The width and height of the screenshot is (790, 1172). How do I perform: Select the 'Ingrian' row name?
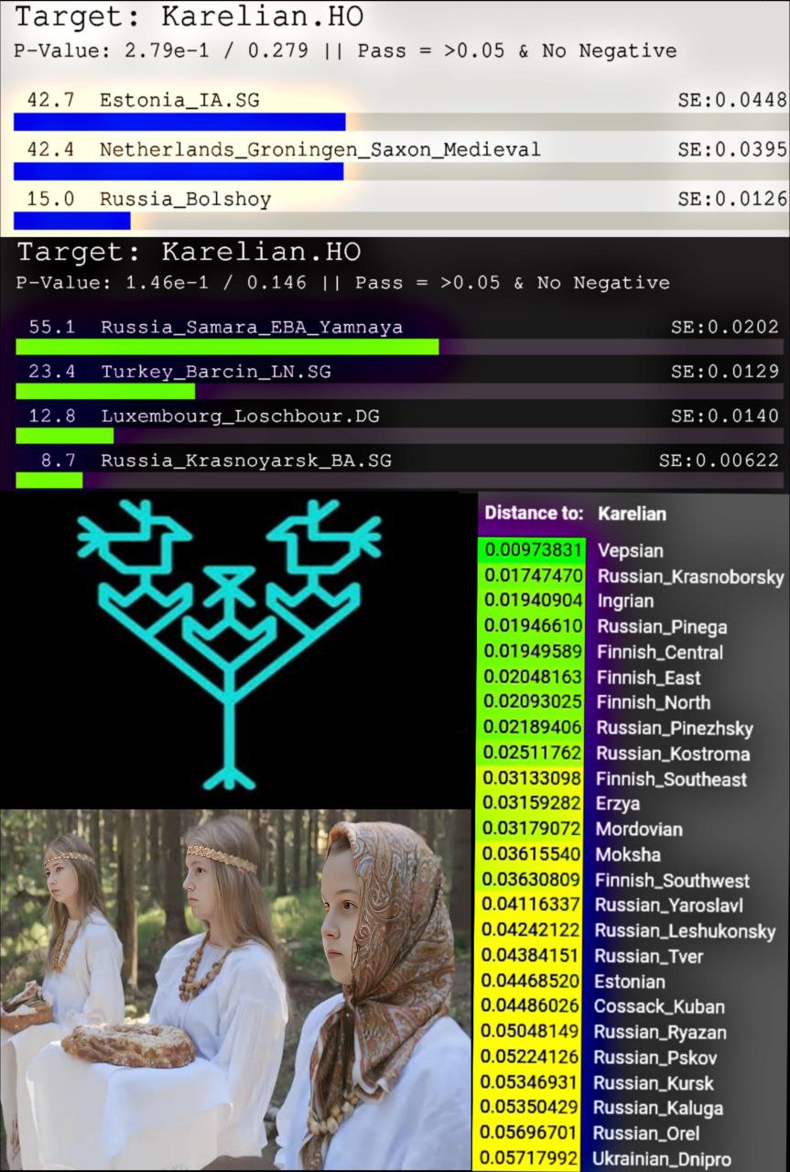pyautogui.click(x=625, y=601)
